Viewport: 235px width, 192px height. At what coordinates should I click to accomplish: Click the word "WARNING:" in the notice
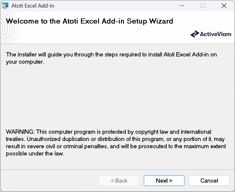(20, 132)
